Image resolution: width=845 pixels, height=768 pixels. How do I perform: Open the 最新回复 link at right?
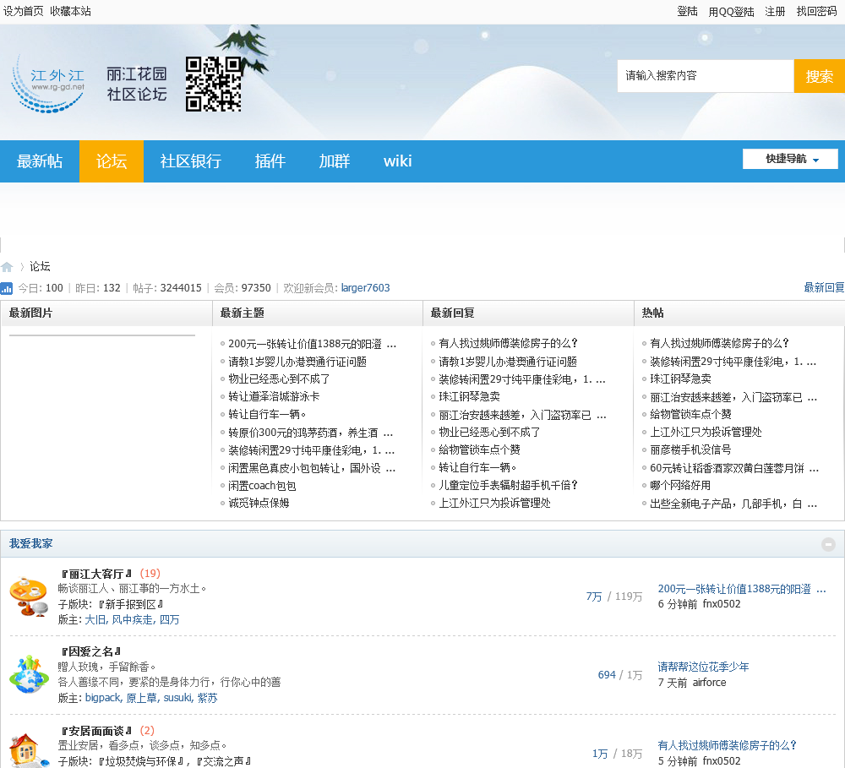click(824, 288)
